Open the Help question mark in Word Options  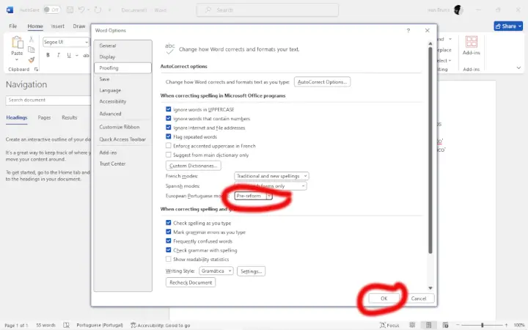click(x=408, y=31)
